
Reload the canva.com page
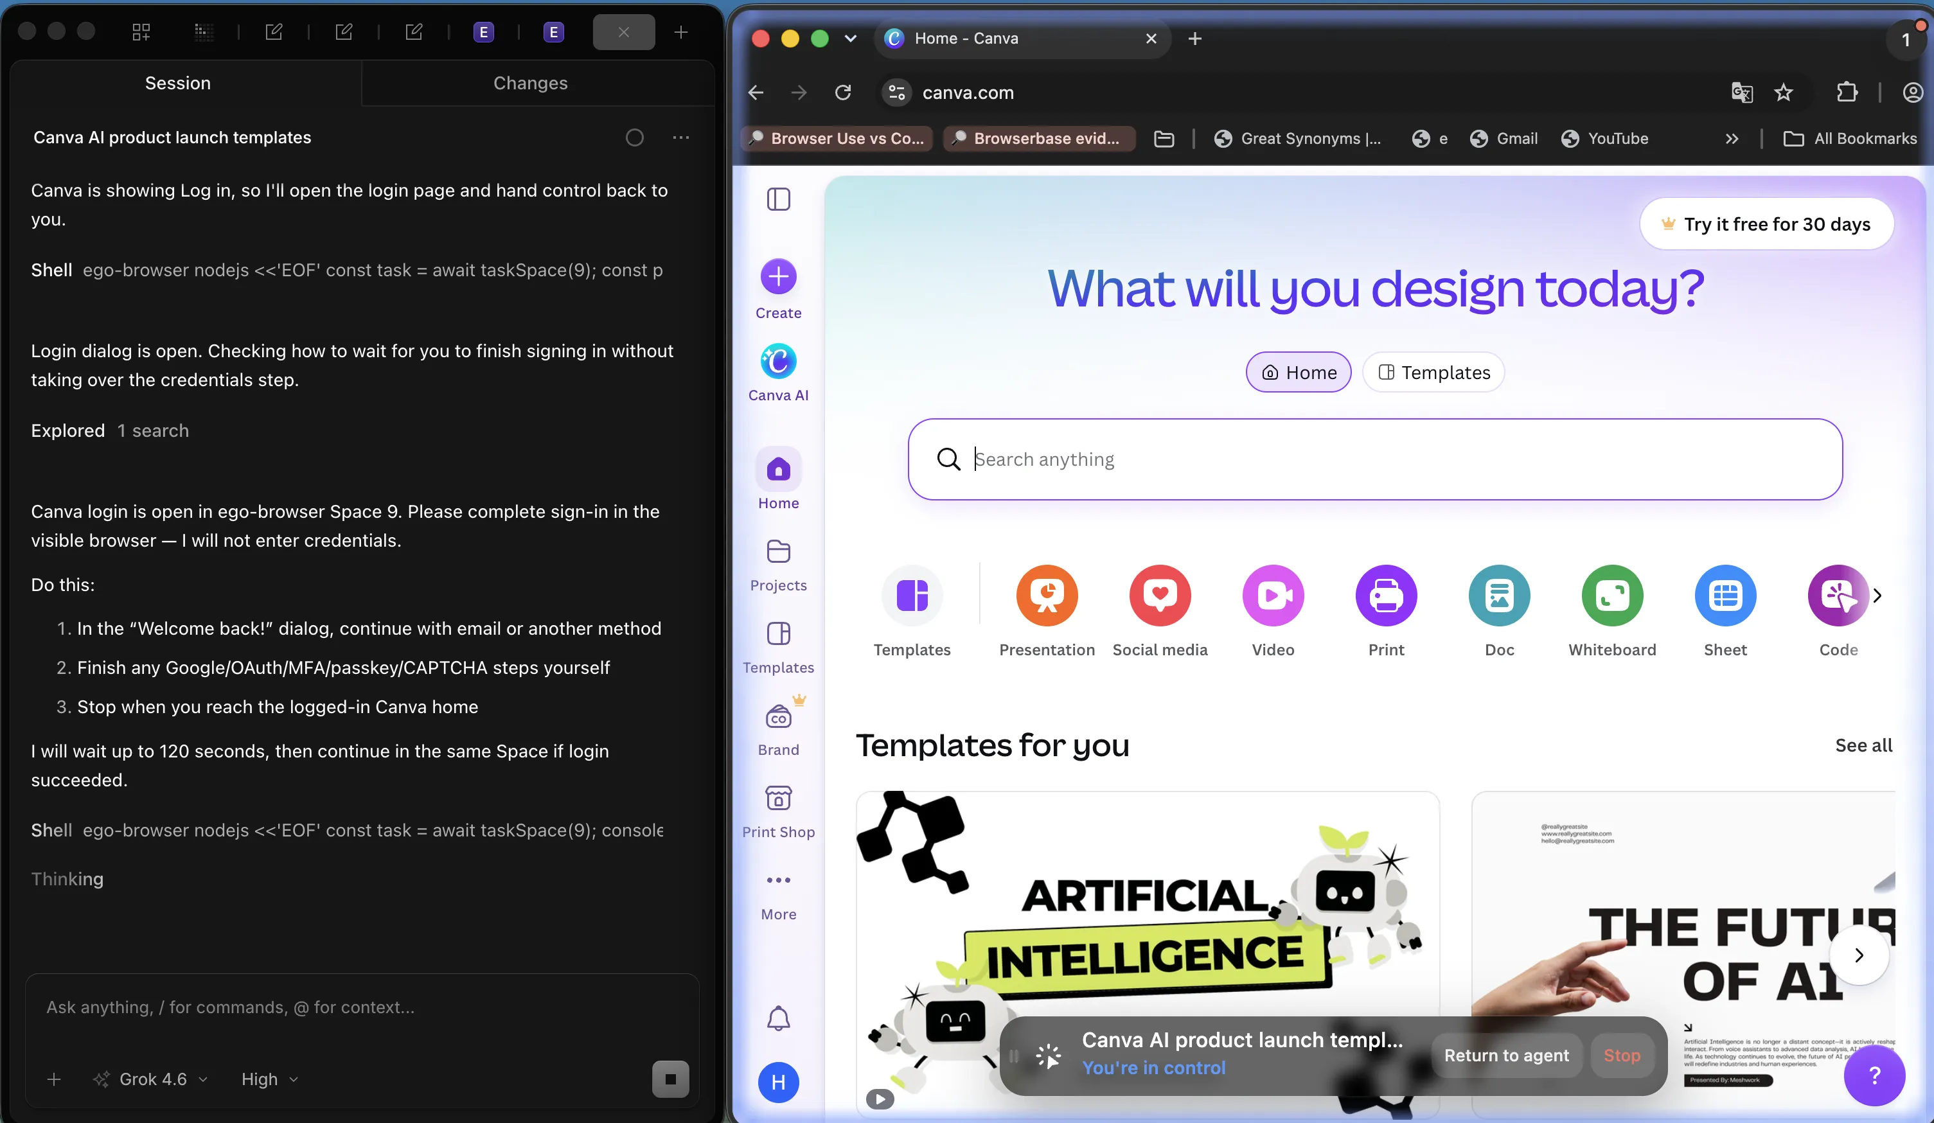[x=843, y=93]
